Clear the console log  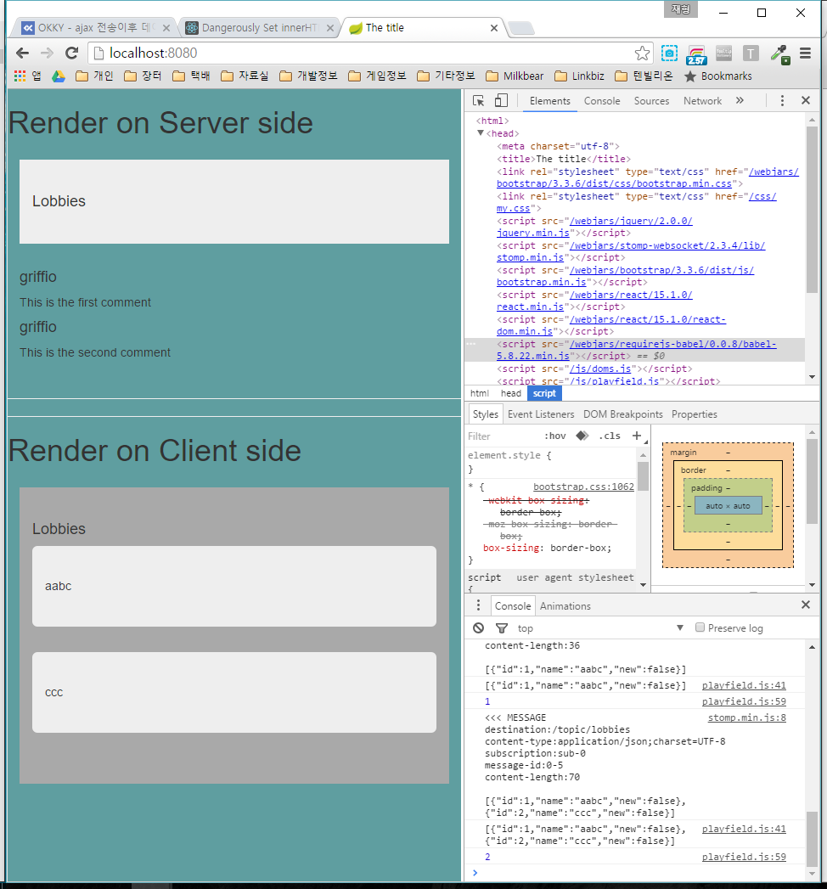pos(478,628)
